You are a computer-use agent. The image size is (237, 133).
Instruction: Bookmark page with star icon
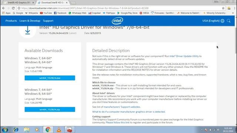pos(223,8)
